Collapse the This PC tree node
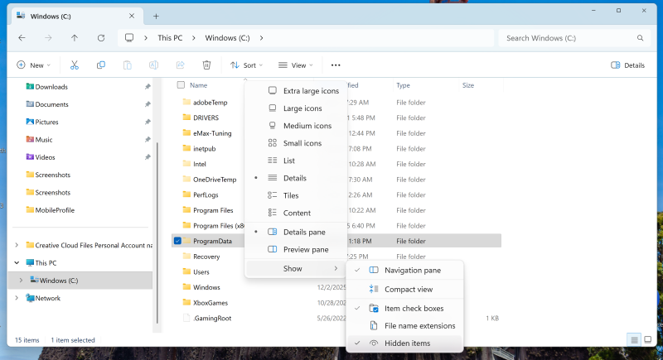The image size is (663, 360). coord(17,262)
